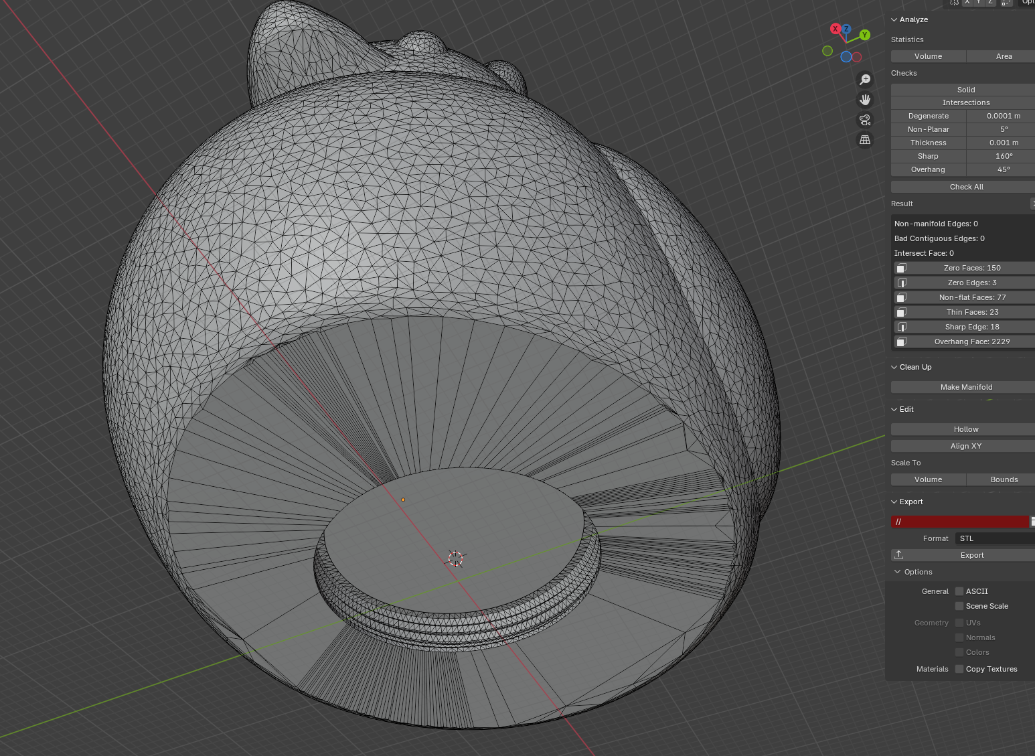The width and height of the screenshot is (1035, 756).
Task: Toggle the UVs geometry checkbox
Action: coord(959,623)
